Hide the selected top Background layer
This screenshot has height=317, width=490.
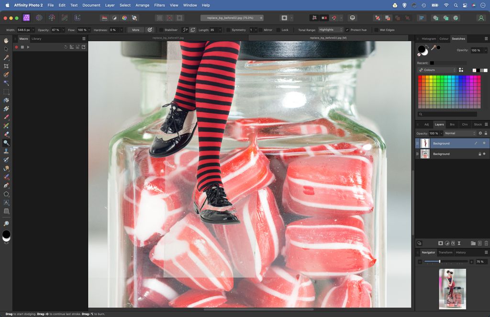(x=484, y=143)
